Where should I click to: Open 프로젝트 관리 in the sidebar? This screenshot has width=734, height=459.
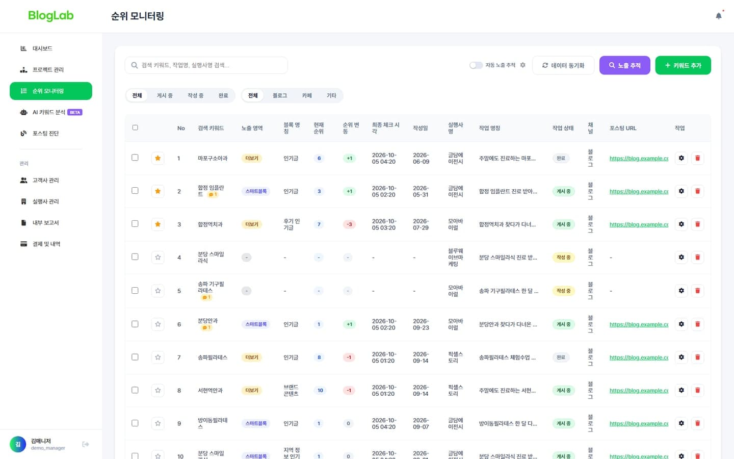[51, 70]
